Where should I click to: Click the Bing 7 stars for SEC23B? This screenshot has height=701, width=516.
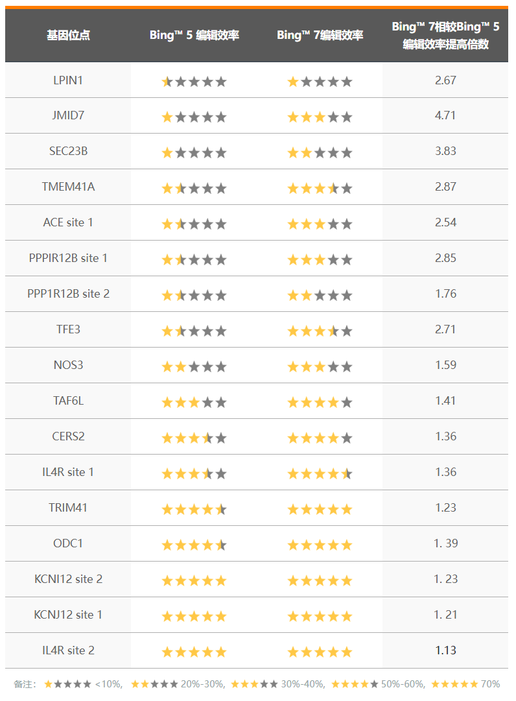(x=320, y=153)
